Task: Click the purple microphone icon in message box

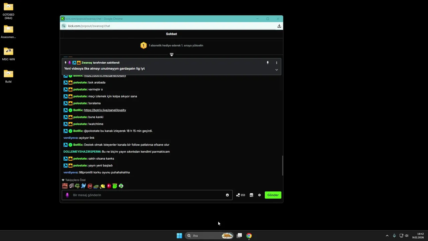Action: point(67,195)
